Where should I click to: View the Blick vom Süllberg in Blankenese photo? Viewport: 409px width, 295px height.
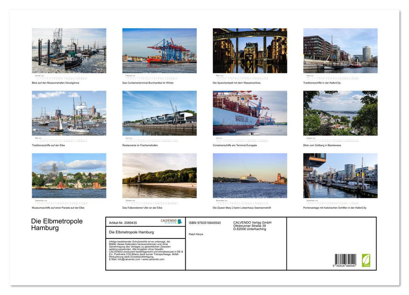(341, 113)
